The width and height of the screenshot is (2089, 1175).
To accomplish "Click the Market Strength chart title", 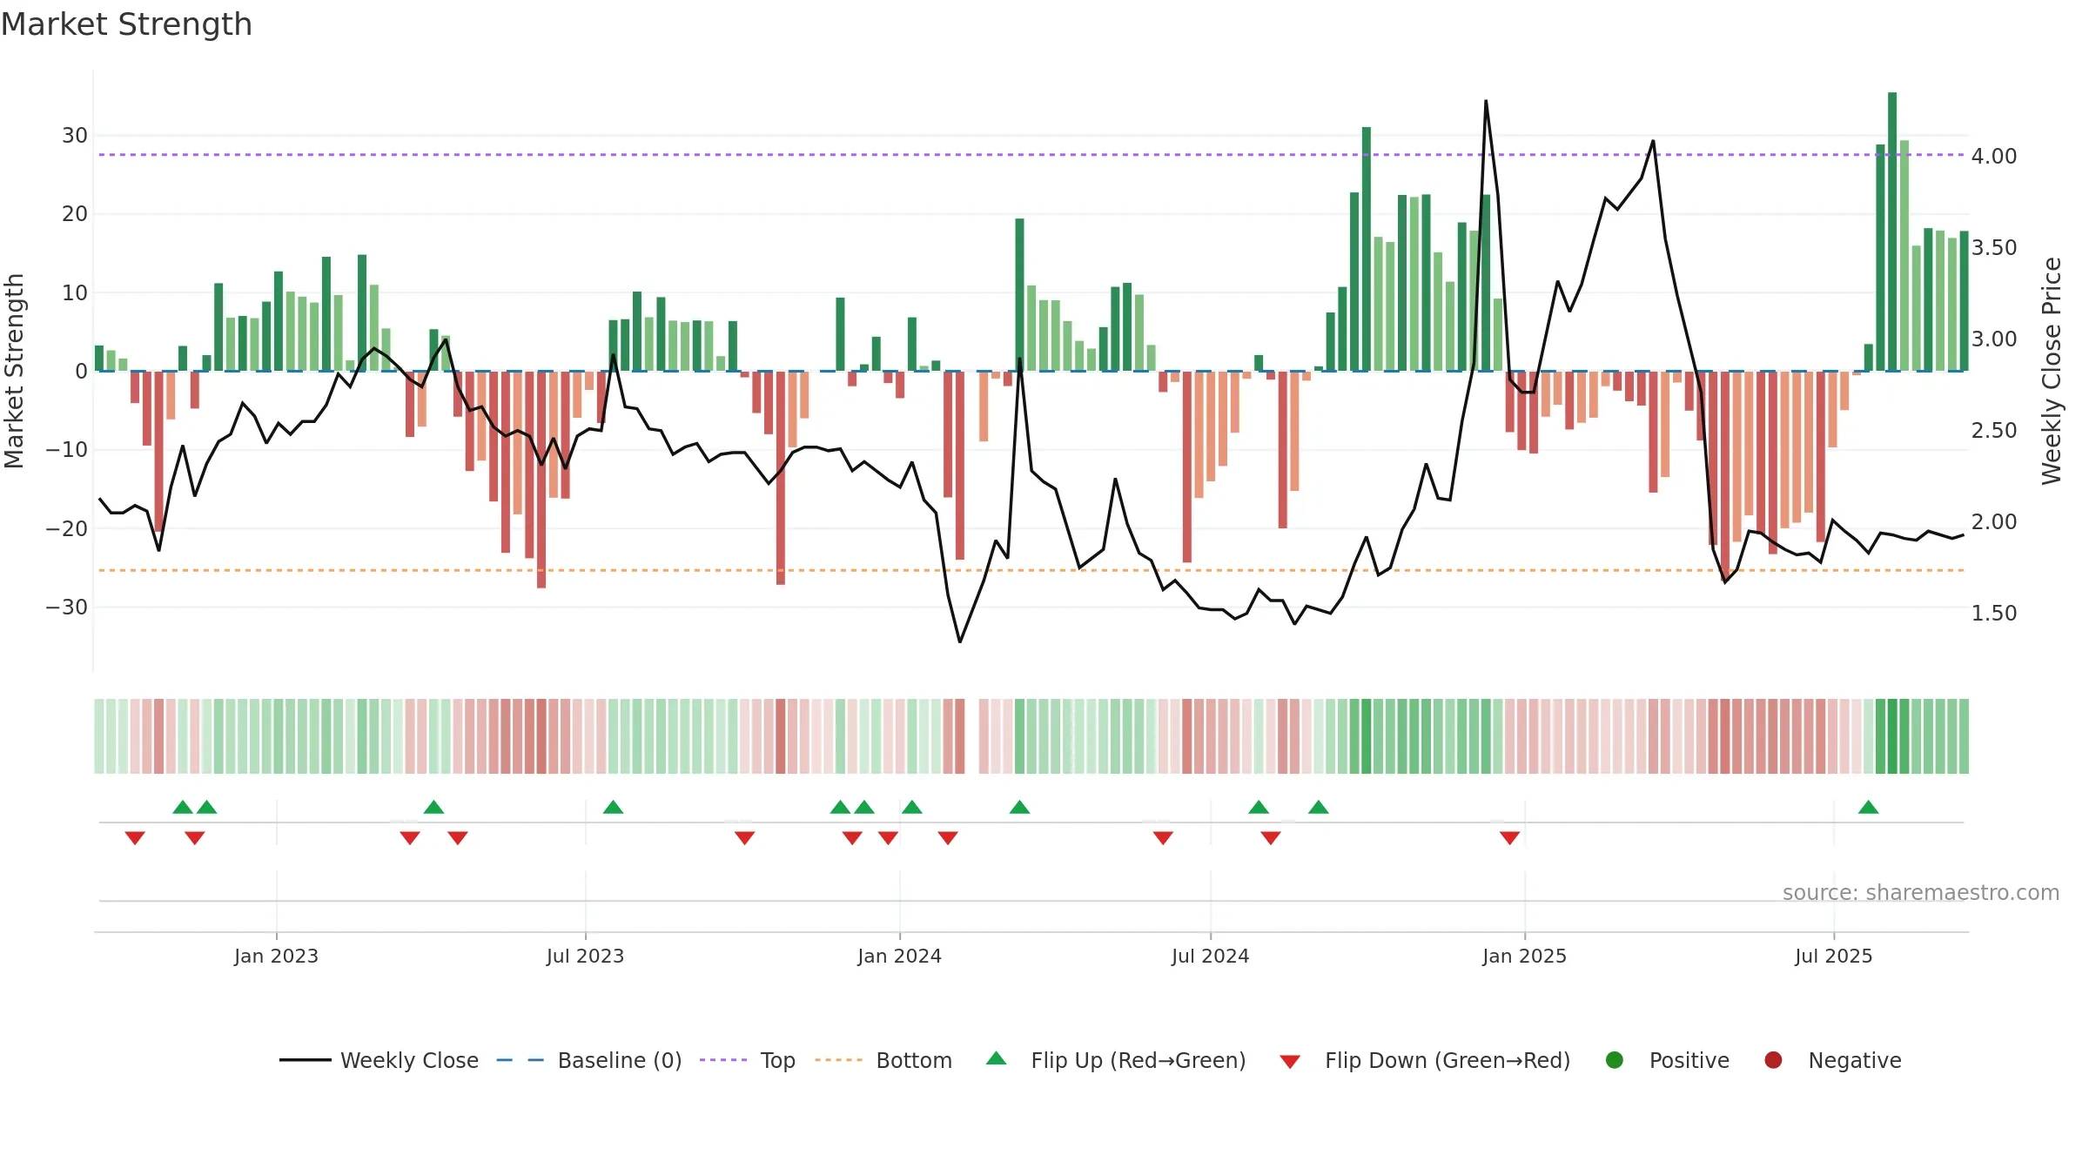I will click(126, 24).
